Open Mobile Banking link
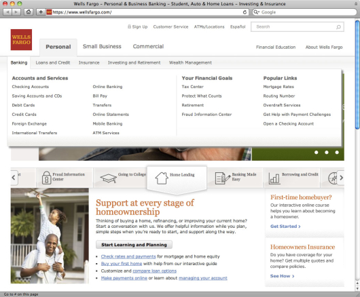 107,123
